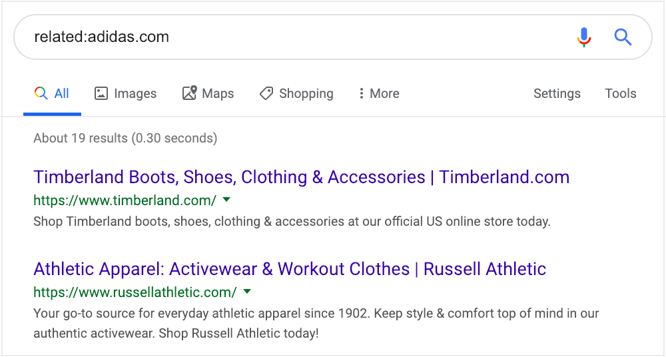Click the multicolor search icon beside All
This screenshot has height=357, width=666.
click(x=41, y=93)
